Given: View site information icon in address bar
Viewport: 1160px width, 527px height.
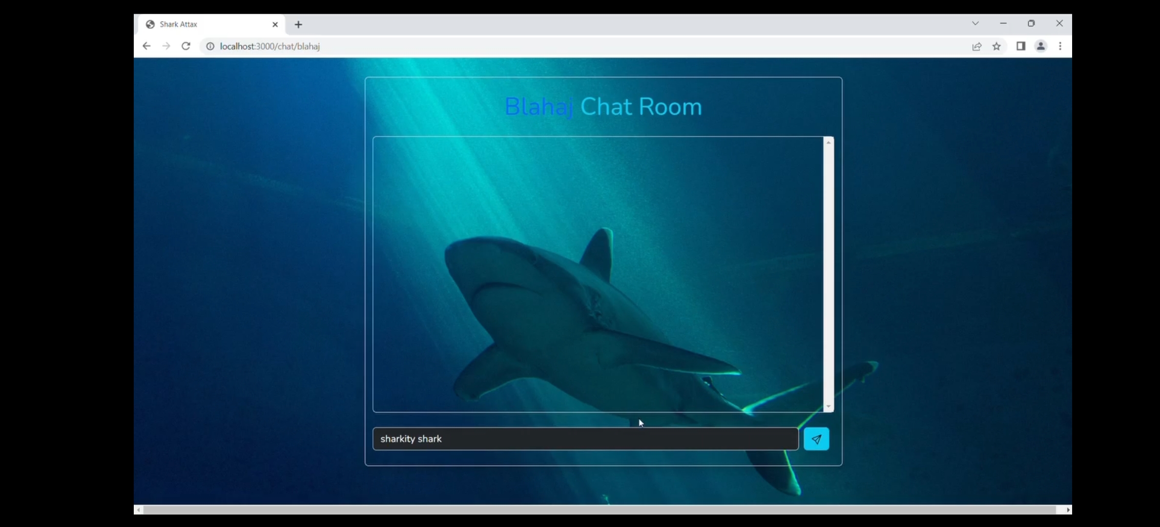Looking at the screenshot, I should 210,46.
